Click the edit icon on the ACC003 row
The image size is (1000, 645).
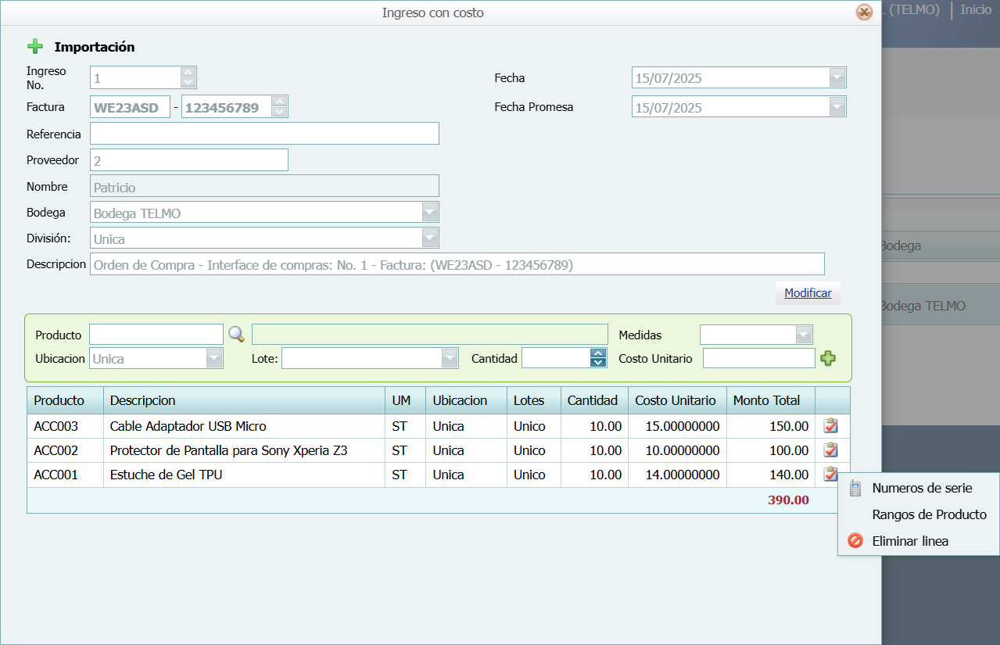[x=830, y=425]
